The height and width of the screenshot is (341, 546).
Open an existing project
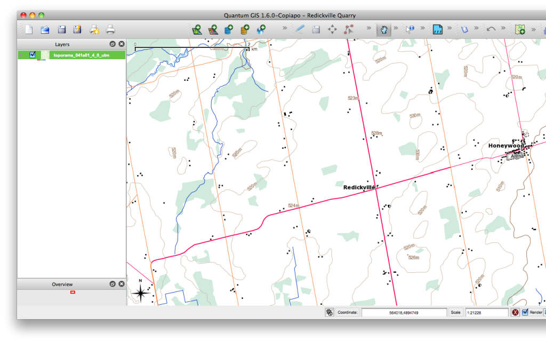45,29
